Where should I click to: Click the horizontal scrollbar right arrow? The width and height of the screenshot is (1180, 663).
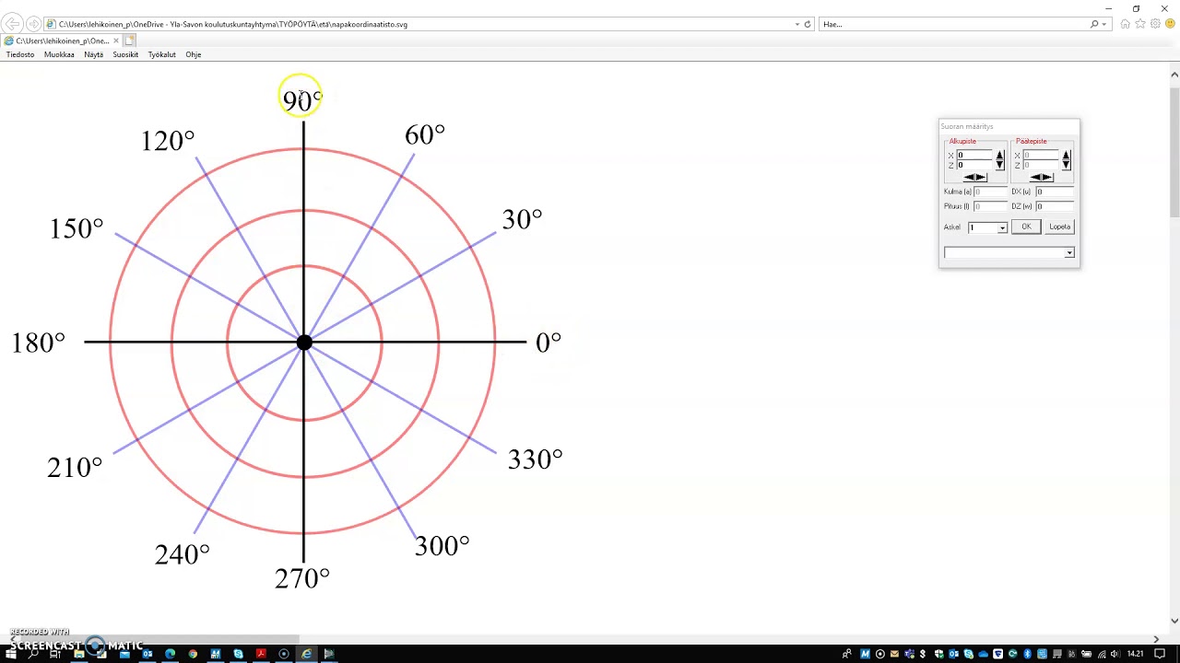[x=1156, y=638]
